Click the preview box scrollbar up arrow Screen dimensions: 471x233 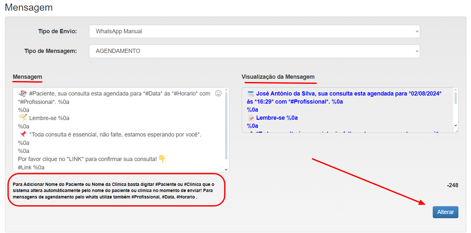455,90
